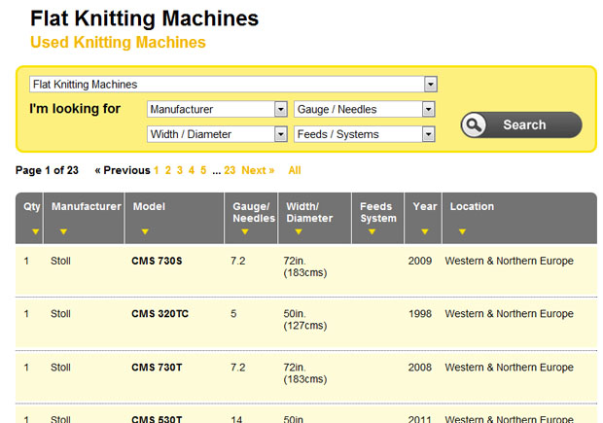Click the Width/ Diameter header text

[x=309, y=212]
